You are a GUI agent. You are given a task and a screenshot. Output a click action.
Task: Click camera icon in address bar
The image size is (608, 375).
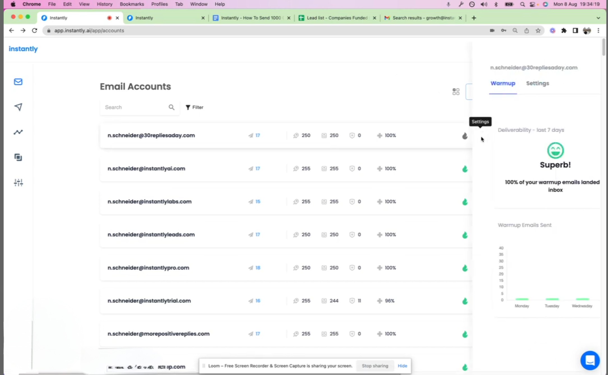[x=492, y=31]
